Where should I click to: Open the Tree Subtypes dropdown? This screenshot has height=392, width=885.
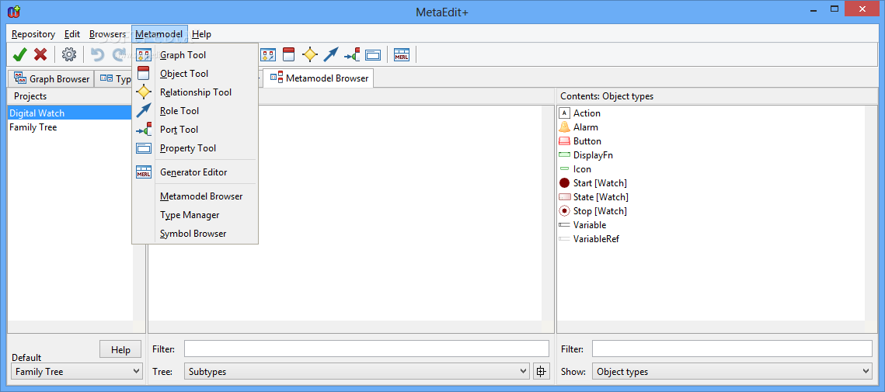coord(357,372)
